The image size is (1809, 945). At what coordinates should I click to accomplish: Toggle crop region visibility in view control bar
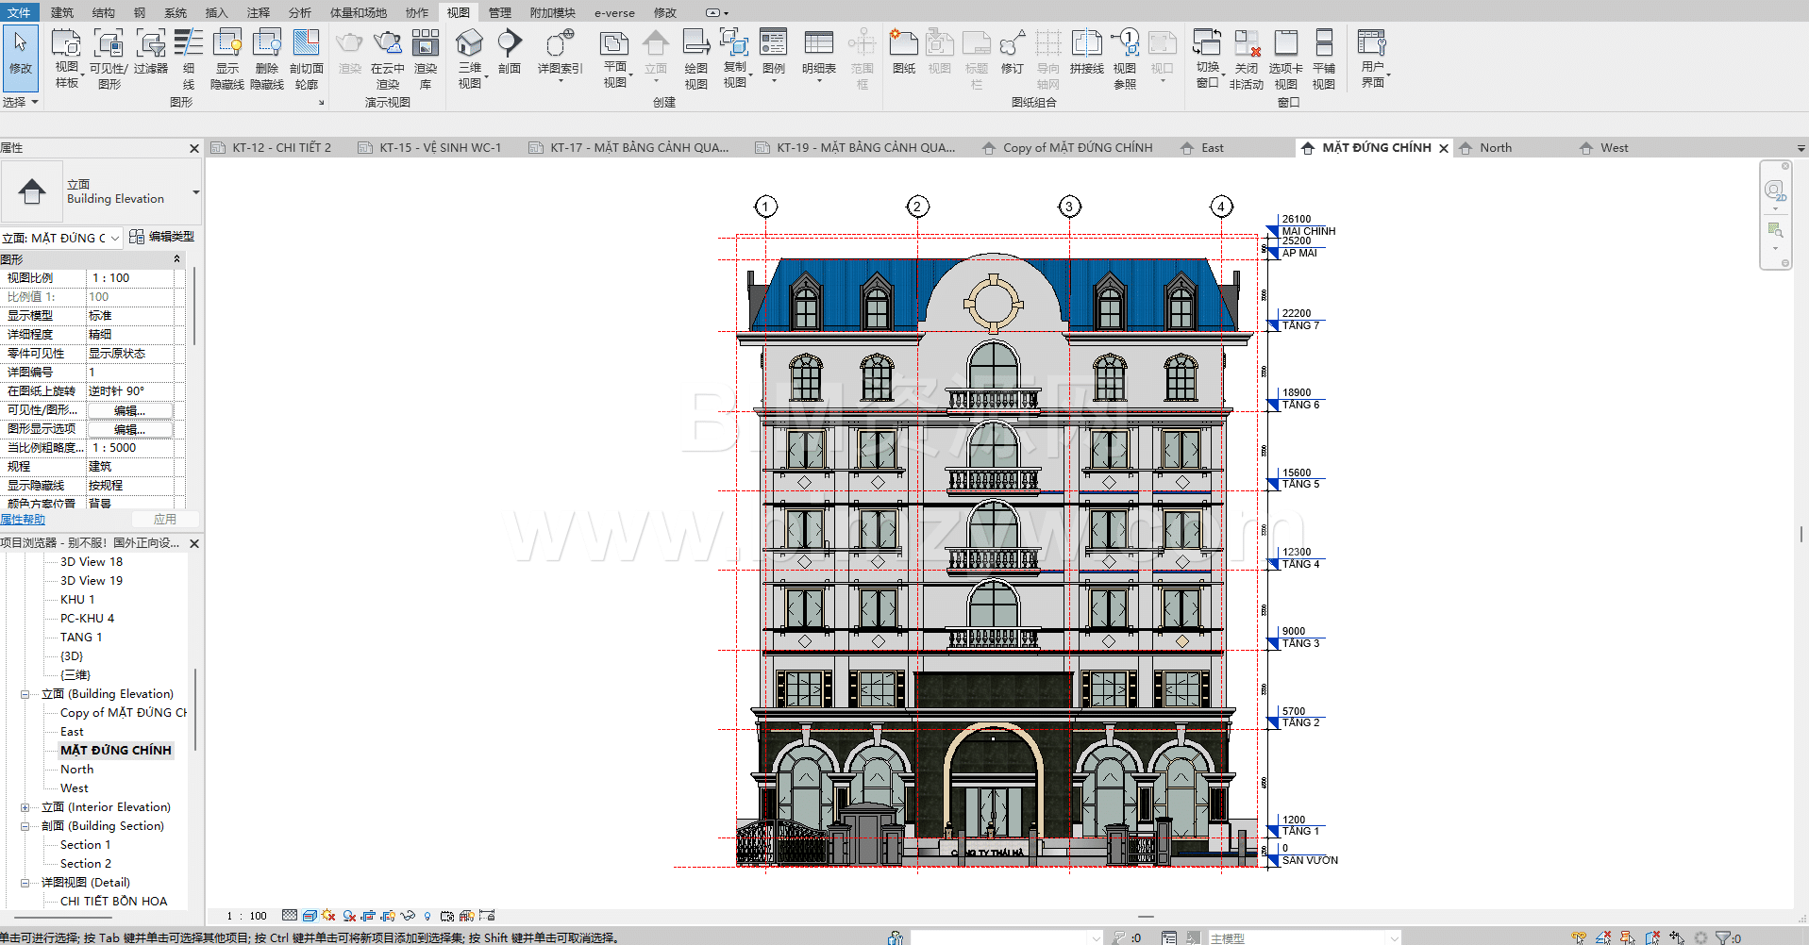click(x=388, y=916)
